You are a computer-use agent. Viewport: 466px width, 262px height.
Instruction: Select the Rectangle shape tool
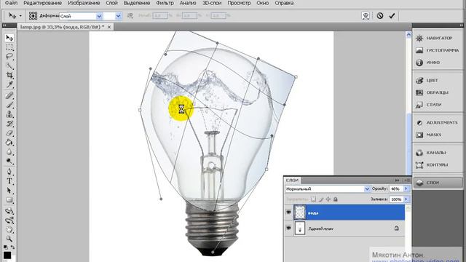pyautogui.click(x=9, y=200)
